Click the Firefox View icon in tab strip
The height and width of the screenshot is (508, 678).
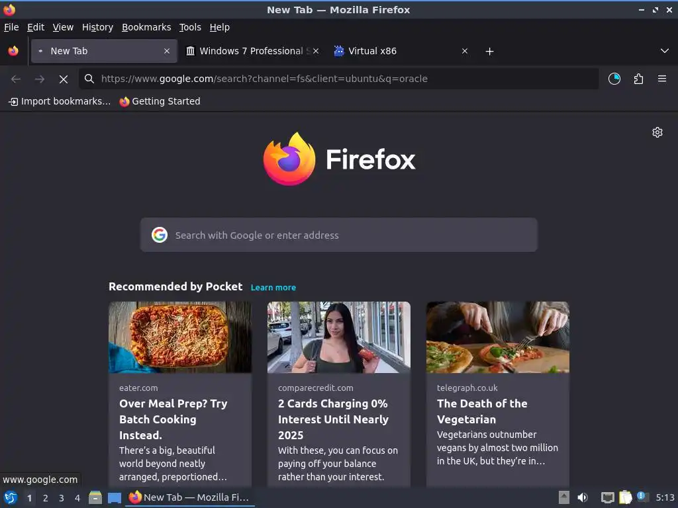point(13,51)
